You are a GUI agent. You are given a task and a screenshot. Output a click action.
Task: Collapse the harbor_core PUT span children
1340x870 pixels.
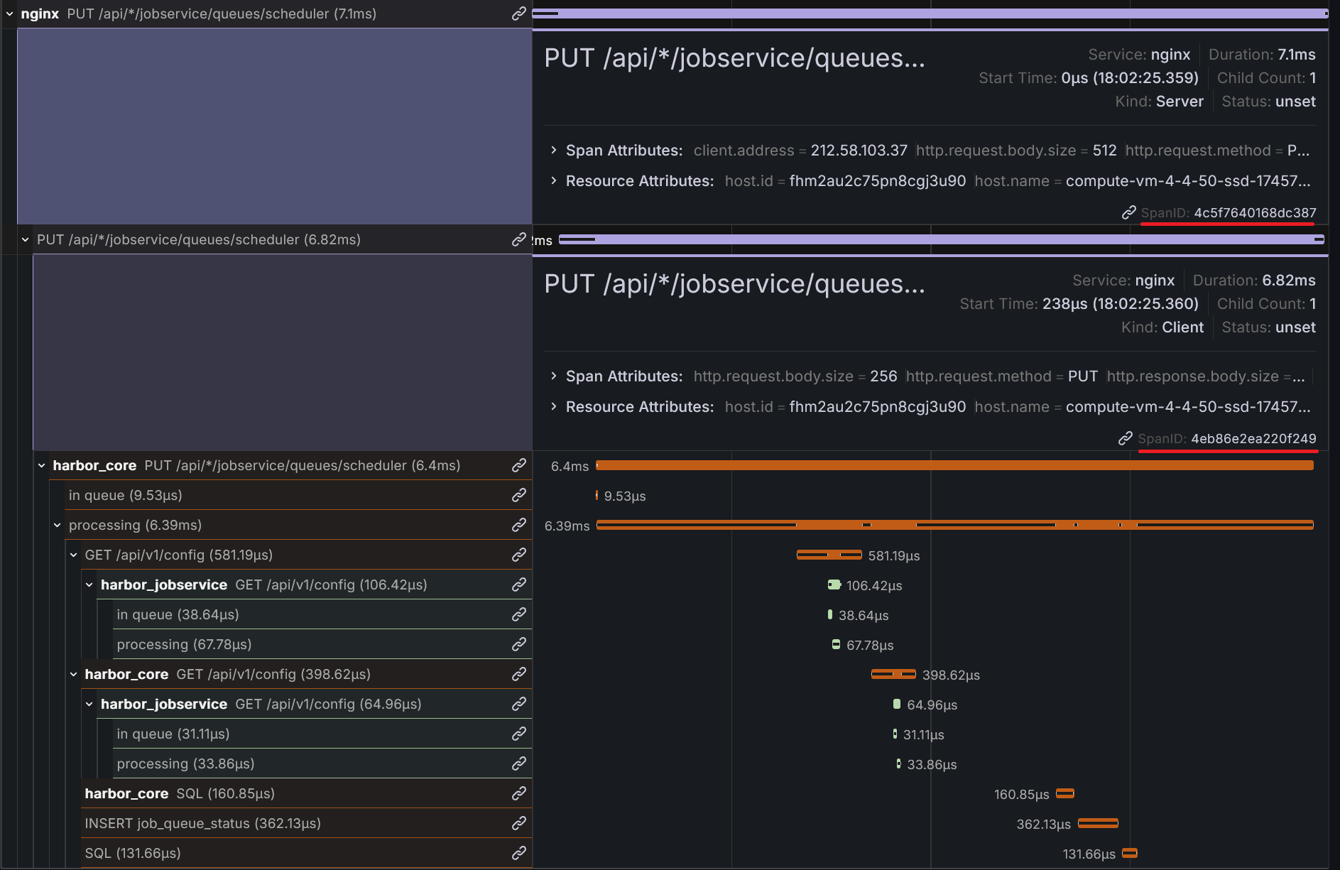click(42, 465)
